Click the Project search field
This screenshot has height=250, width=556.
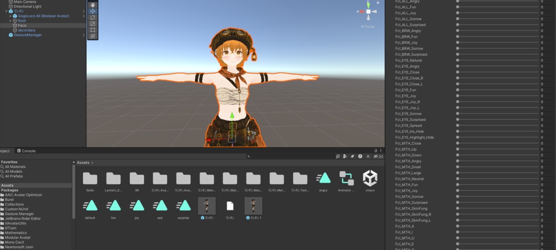(290, 156)
